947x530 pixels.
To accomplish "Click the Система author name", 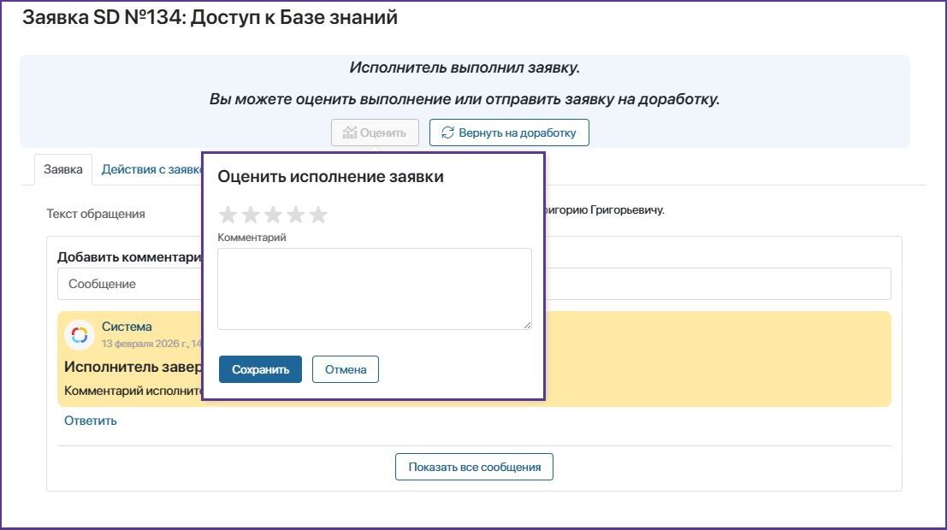I will 127,327.
